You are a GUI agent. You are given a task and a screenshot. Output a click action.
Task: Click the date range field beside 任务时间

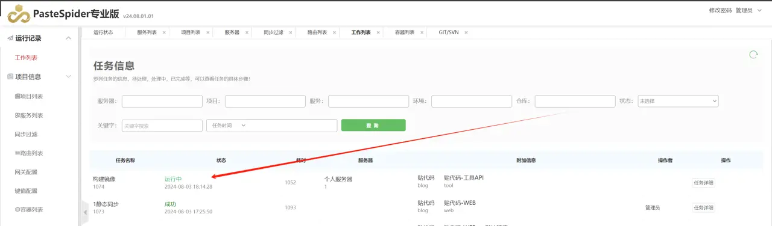293,126
